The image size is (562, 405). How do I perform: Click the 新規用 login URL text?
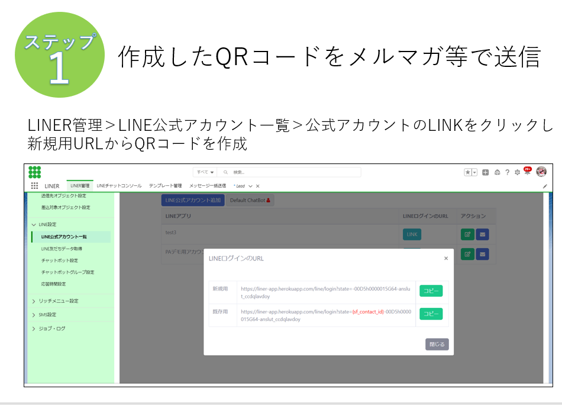tap(325, 292)
